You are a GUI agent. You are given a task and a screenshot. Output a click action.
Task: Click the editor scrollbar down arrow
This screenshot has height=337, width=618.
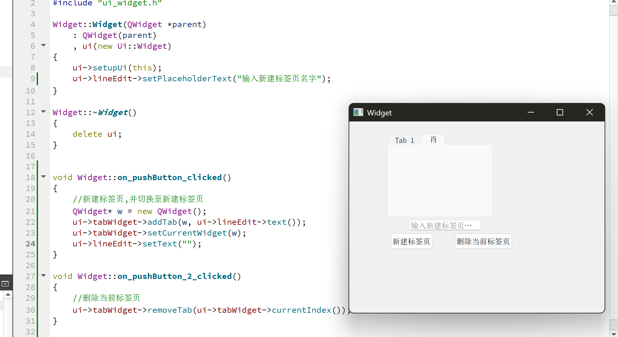coord(614,333)
